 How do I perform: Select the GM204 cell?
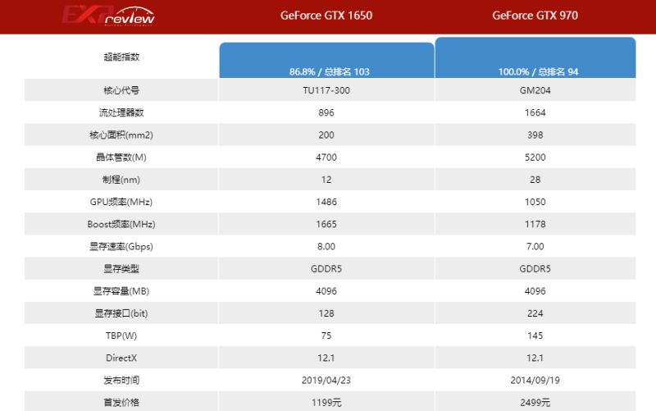[535, 90]
